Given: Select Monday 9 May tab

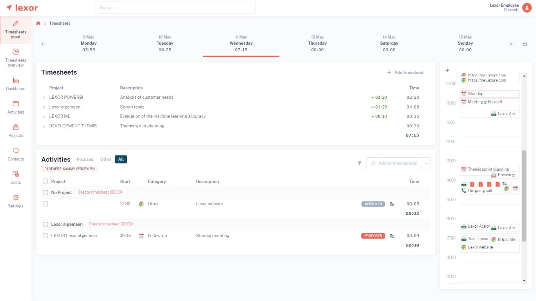Looking at the screenshot, I should [89, 44].
